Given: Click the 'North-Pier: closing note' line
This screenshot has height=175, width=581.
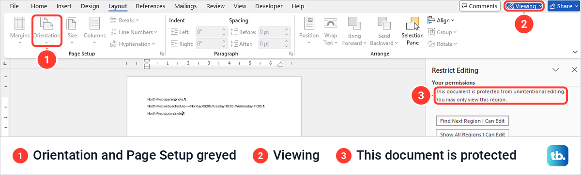Looking at the screenshot, I should click(x=166, y=113).
